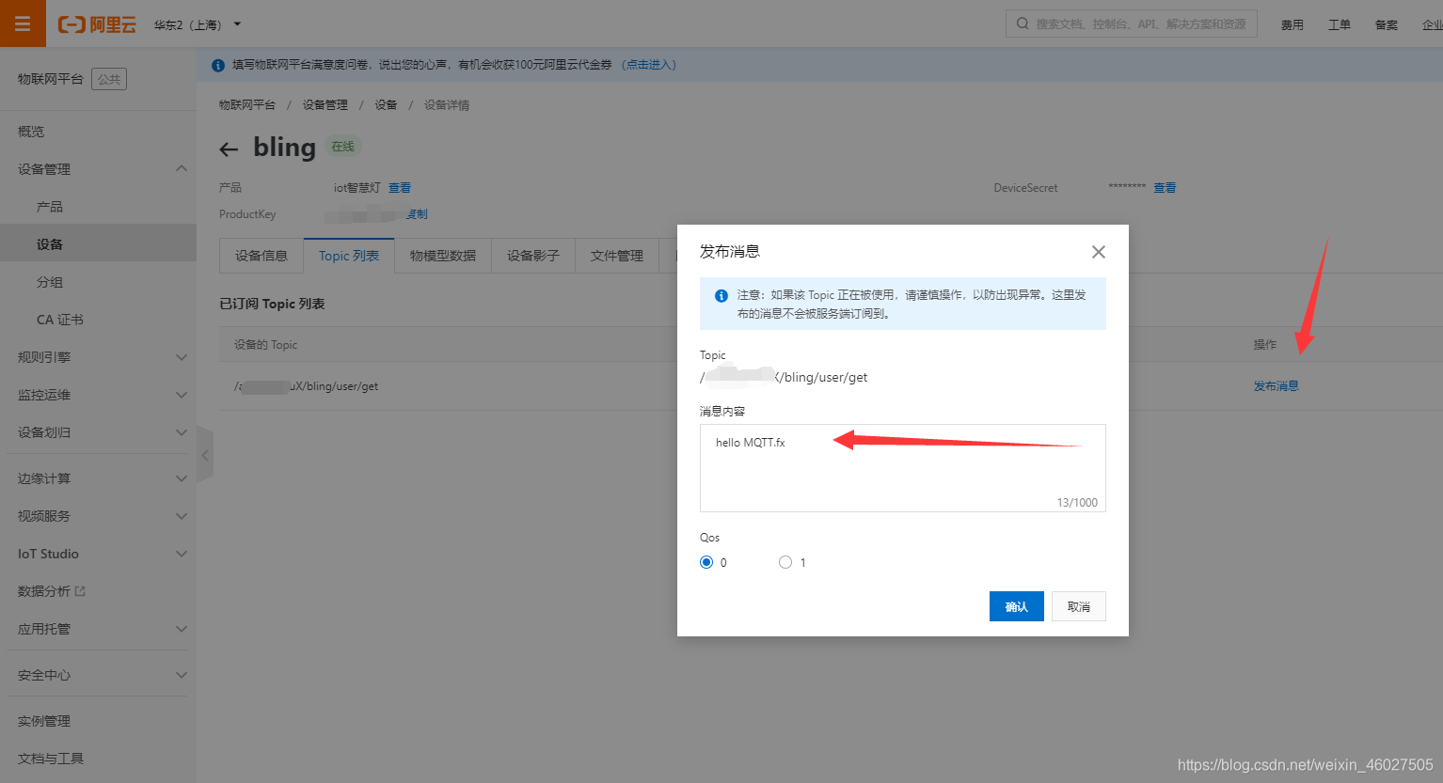Go to 物联网平台 breadcrumb
1443x783 pixels.
(247, 105)
